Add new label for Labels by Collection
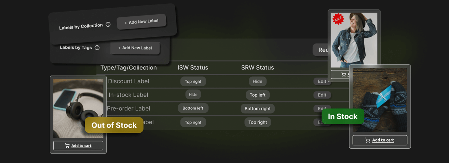Screen dimensions: 449x163 point(141,21)
